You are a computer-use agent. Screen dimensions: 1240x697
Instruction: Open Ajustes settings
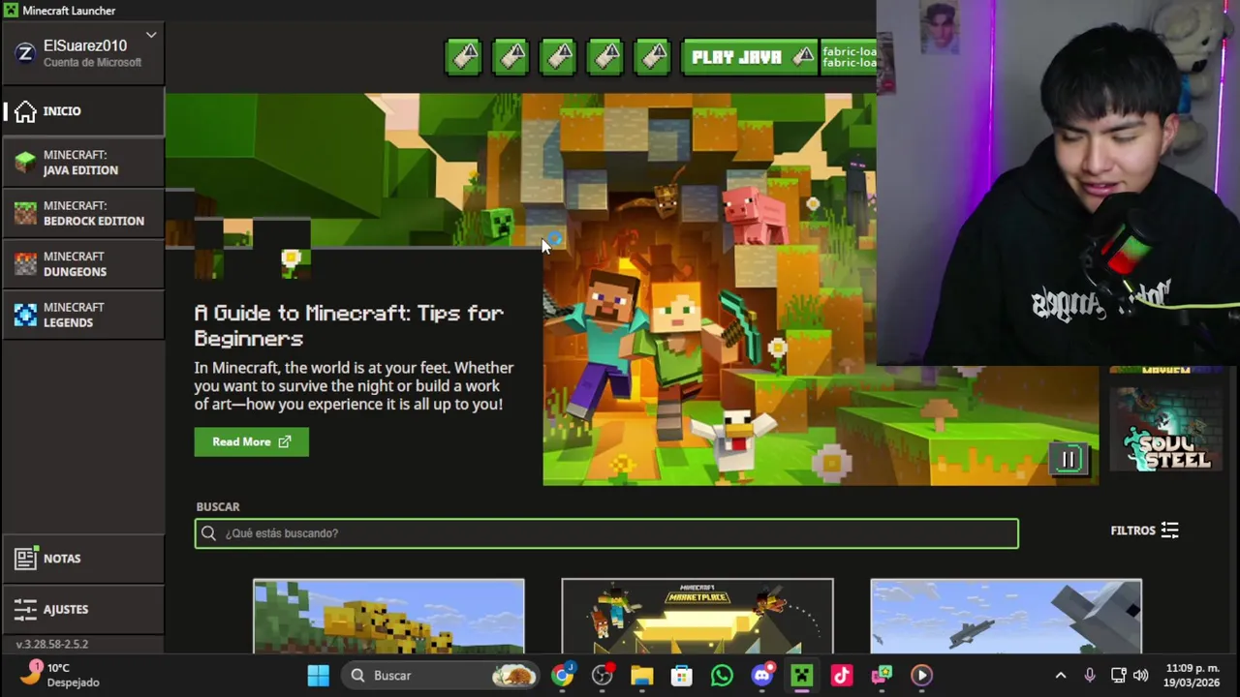[83, 609]
